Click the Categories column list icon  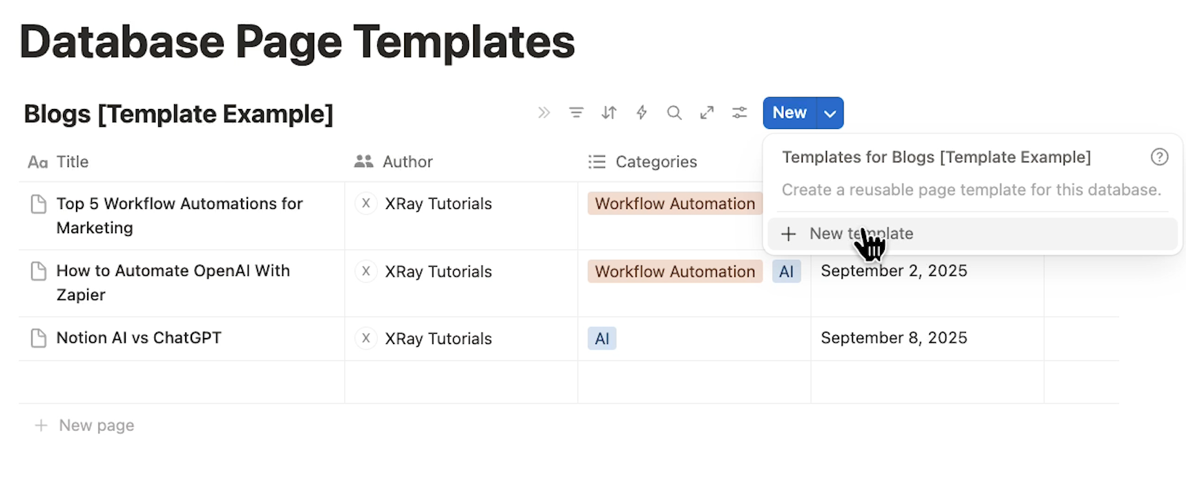[x=597, y=162]
